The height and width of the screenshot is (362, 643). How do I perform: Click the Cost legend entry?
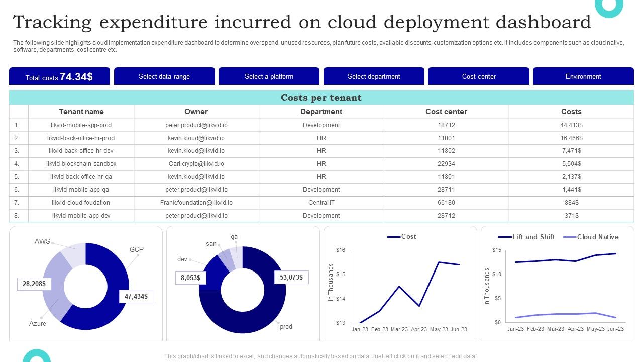coord(401,237)
